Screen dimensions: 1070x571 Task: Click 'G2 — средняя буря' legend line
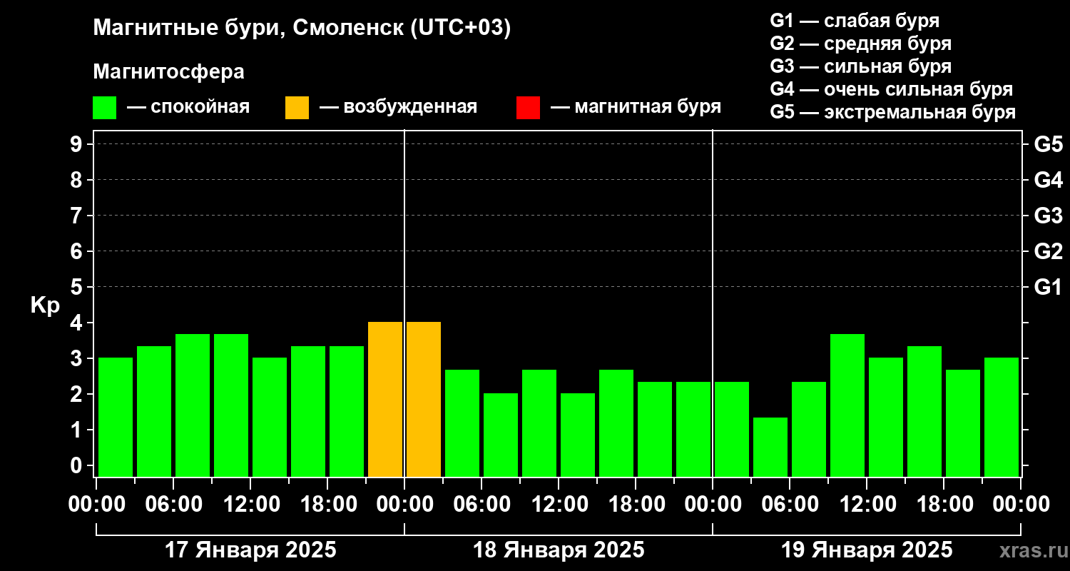tap(861, 44)
